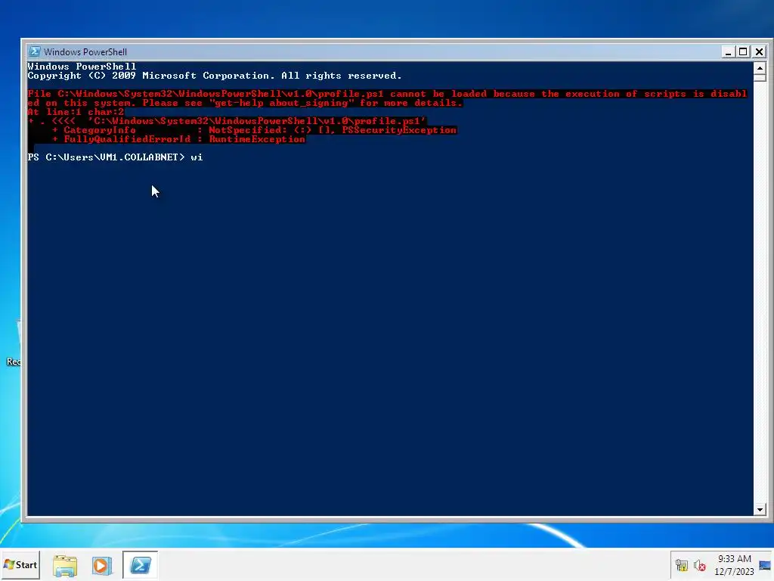
Task: Open Windows Explorer from the taskbar
Action: click(x=65, y=565)
